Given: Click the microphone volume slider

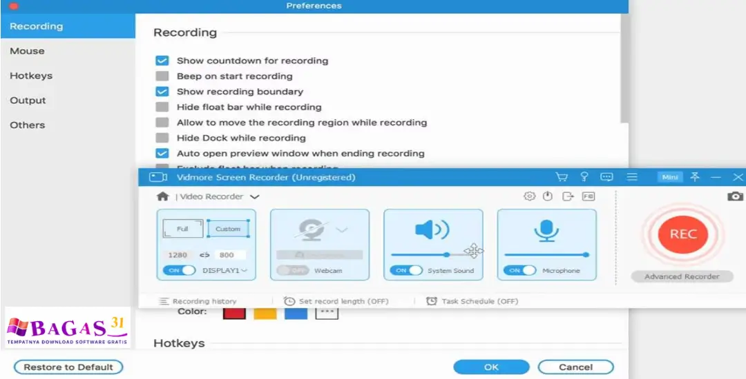Looking at the screenshot, I should point(546,255).
